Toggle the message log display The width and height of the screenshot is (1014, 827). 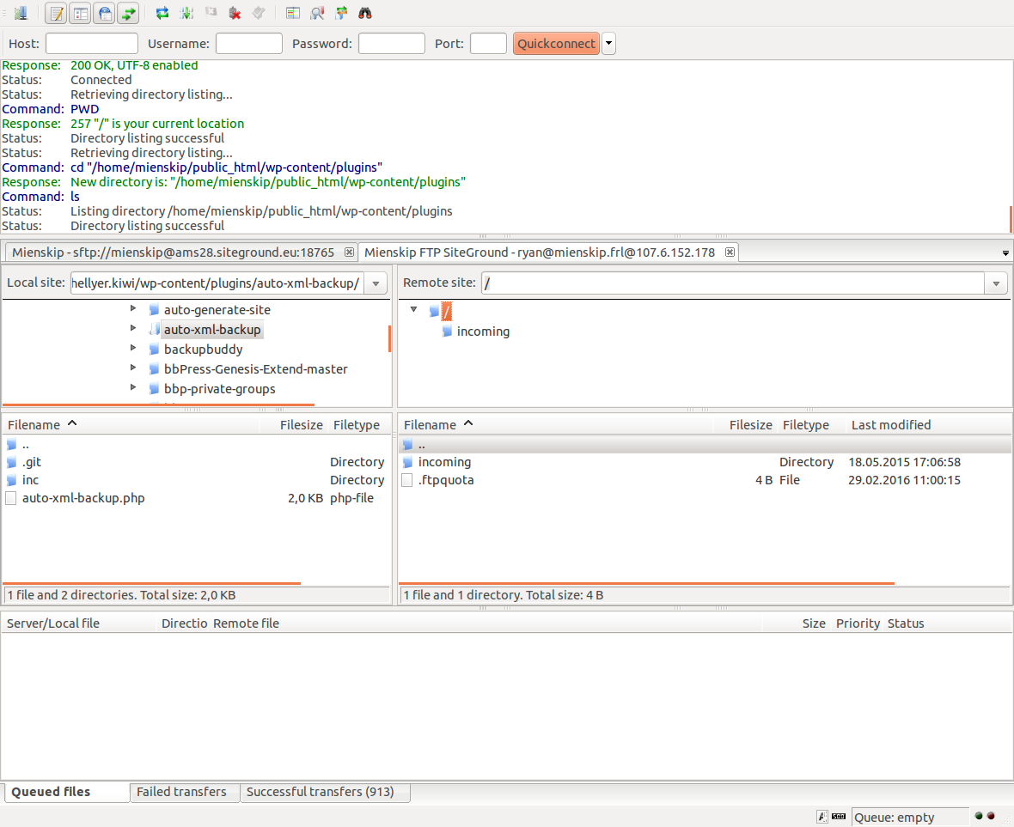pyautogui.click(x=57, y=13)
